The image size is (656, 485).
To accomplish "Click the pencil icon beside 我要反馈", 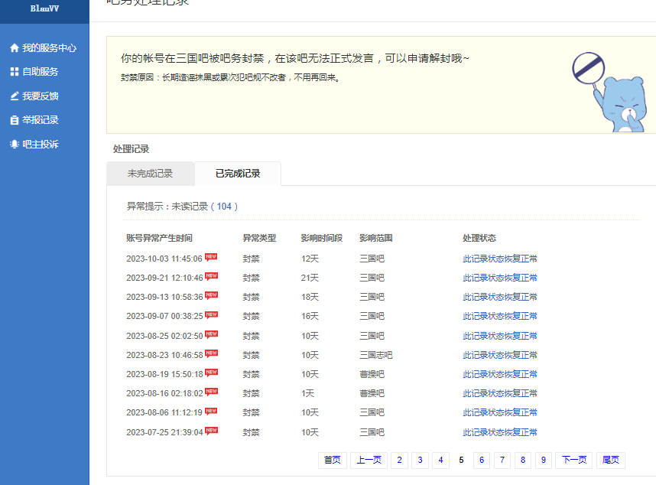I will [14, 96].
